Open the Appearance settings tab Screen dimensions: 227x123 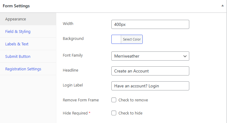pos(28,19)
